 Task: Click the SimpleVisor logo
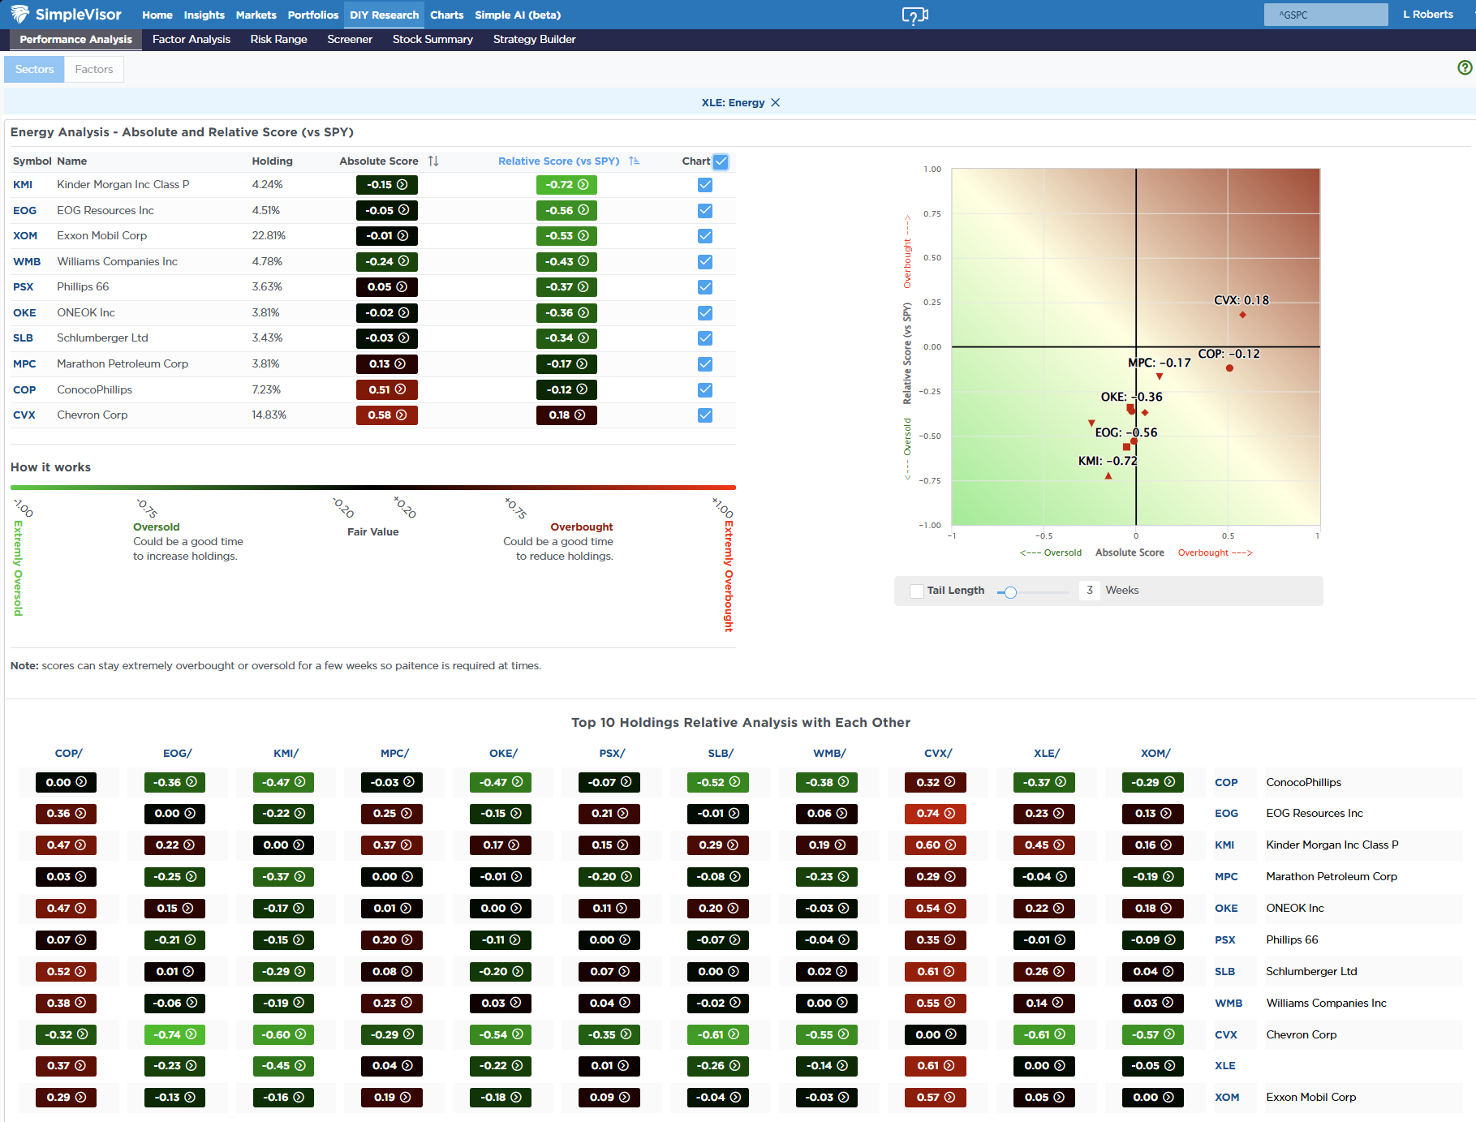(x=67, y=15)
